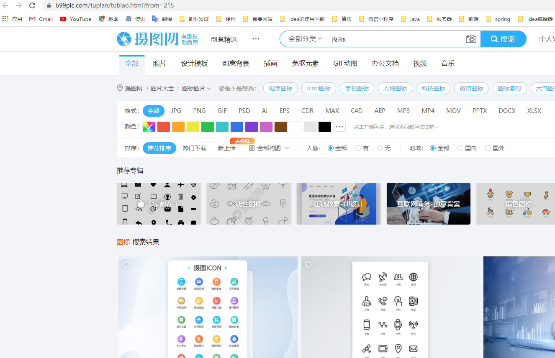Open the 全部分类 category dropdown
The width and height of the screenshot is (555, 358).
point(303,38)
